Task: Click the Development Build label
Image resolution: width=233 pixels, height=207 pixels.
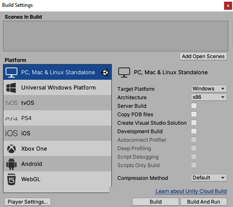Action: [x=140, y=131]
